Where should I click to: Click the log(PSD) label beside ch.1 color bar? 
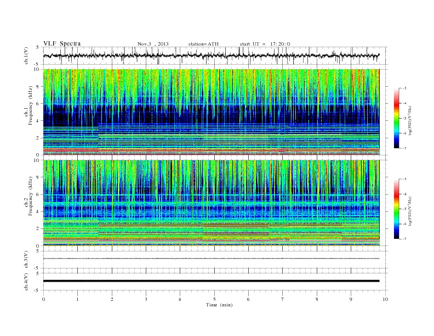[411, 120]
